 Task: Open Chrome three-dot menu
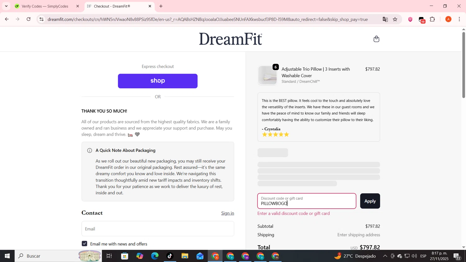point(459,19)
